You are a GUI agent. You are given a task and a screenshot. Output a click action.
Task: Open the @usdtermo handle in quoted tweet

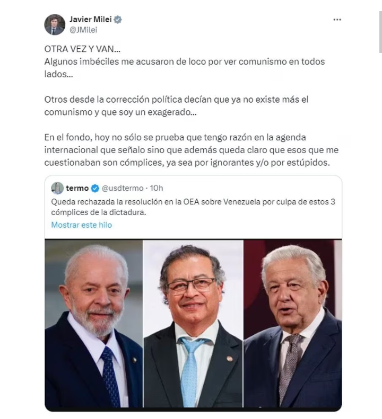point(123,189)
